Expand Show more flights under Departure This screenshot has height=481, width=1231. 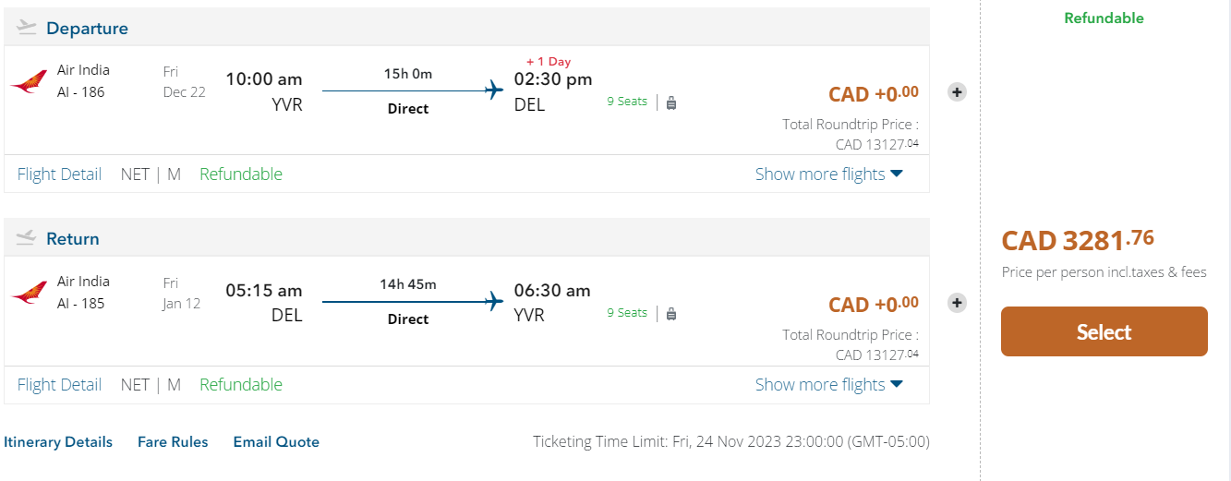[x=828, y=174]
